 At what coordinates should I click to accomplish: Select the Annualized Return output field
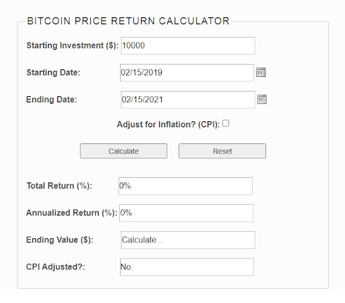[x=187, y=213]
